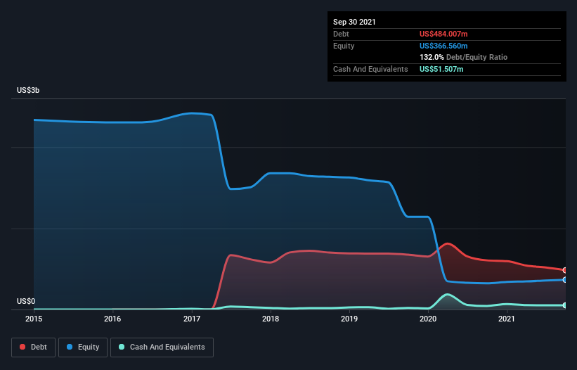
Task: Click the 132.0% Debt/Equity Ratio text
Action: (463, 57)
